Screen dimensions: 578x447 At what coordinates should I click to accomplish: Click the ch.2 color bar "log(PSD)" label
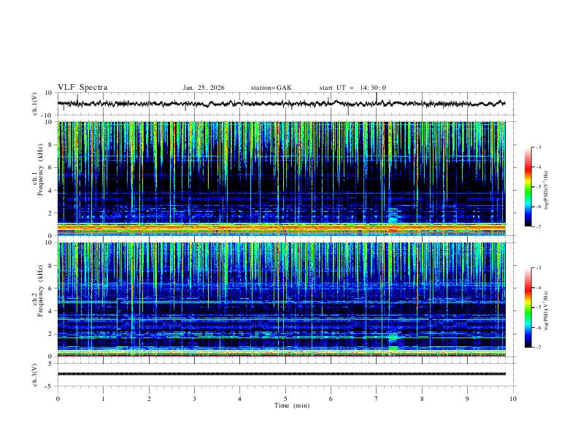click(x=547, y=311)
